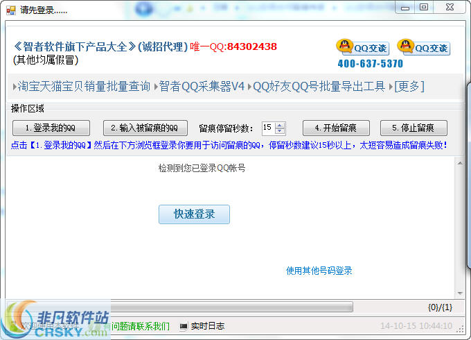Close the 请先登录 window
Viewport: 471px width, 340px height.
click(x=450, y=7)
